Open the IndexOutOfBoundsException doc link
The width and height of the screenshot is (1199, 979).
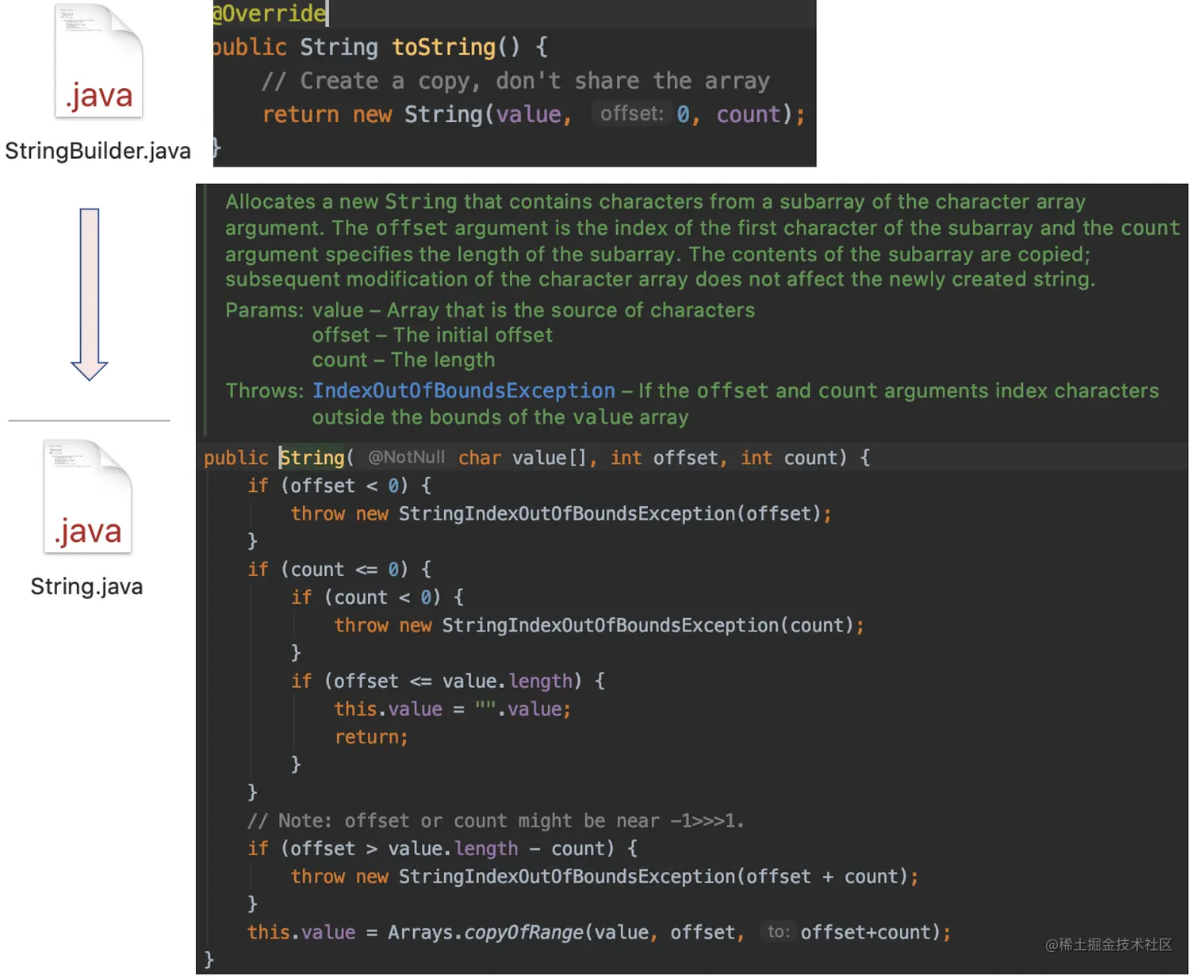[x=463, y=390]
